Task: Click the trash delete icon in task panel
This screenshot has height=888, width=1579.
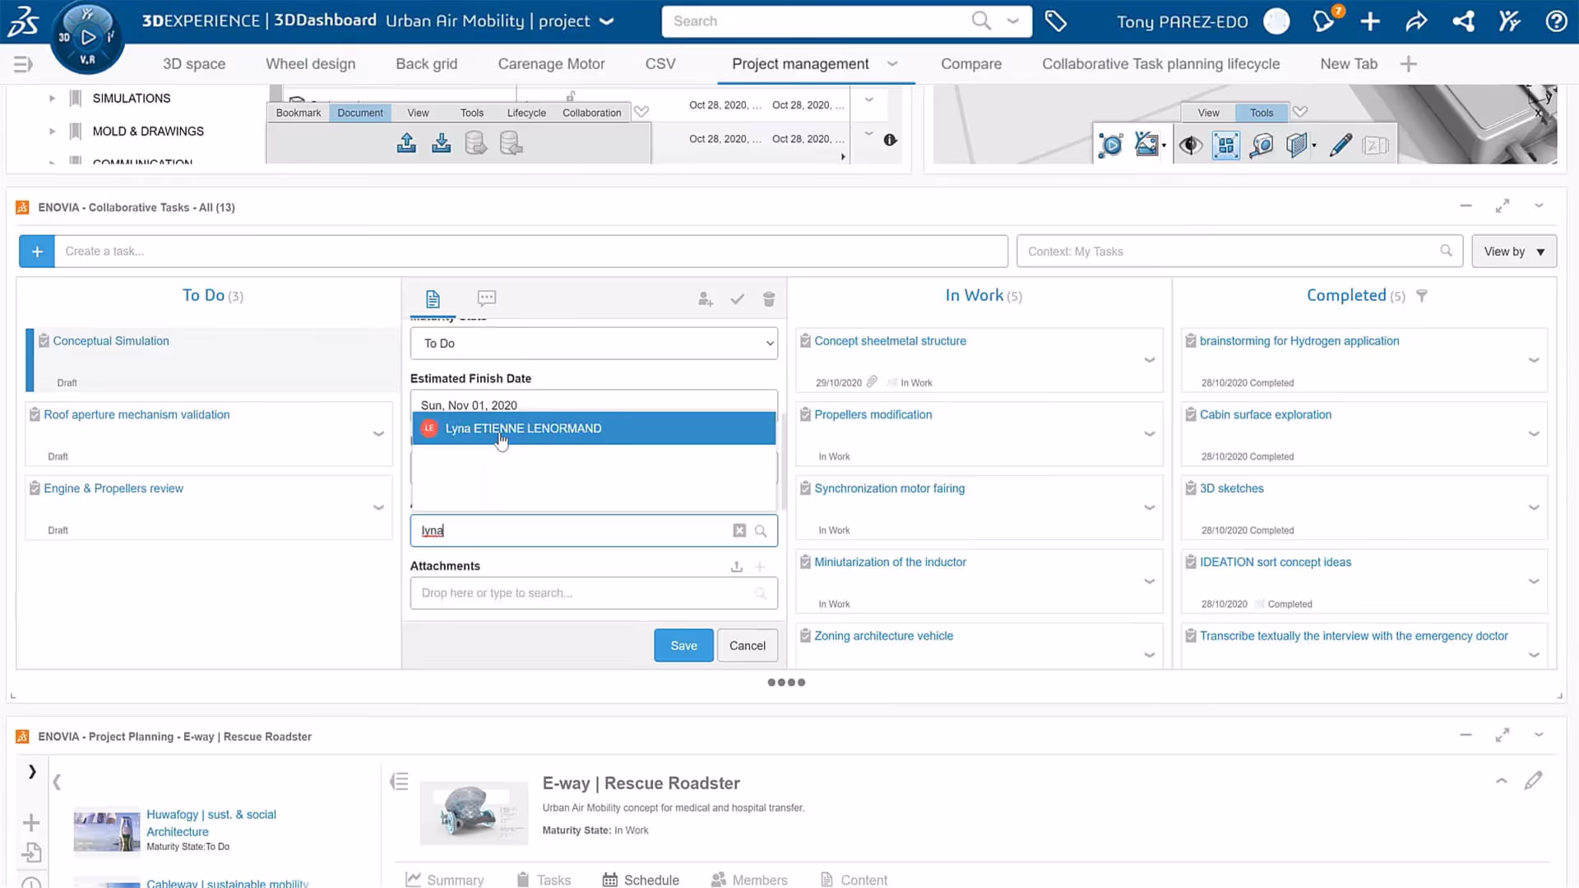Action: click(769, 299)
